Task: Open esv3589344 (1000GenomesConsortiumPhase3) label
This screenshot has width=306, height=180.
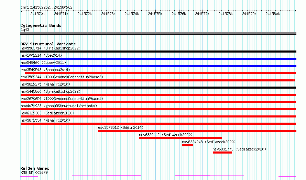Action: point(62,77)
